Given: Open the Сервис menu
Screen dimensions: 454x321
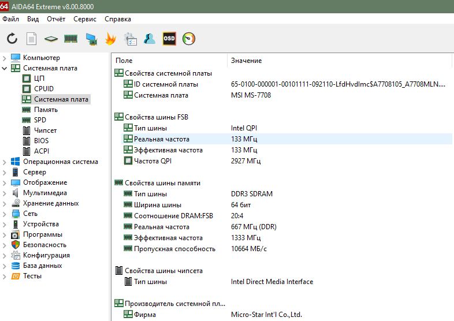Looking at the screenshot, I should [x=84, y=19].
